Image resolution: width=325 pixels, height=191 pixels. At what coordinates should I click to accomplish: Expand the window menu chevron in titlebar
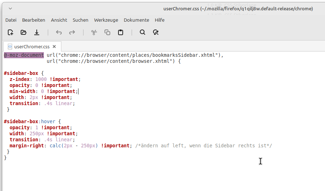[x=10, y=9]
